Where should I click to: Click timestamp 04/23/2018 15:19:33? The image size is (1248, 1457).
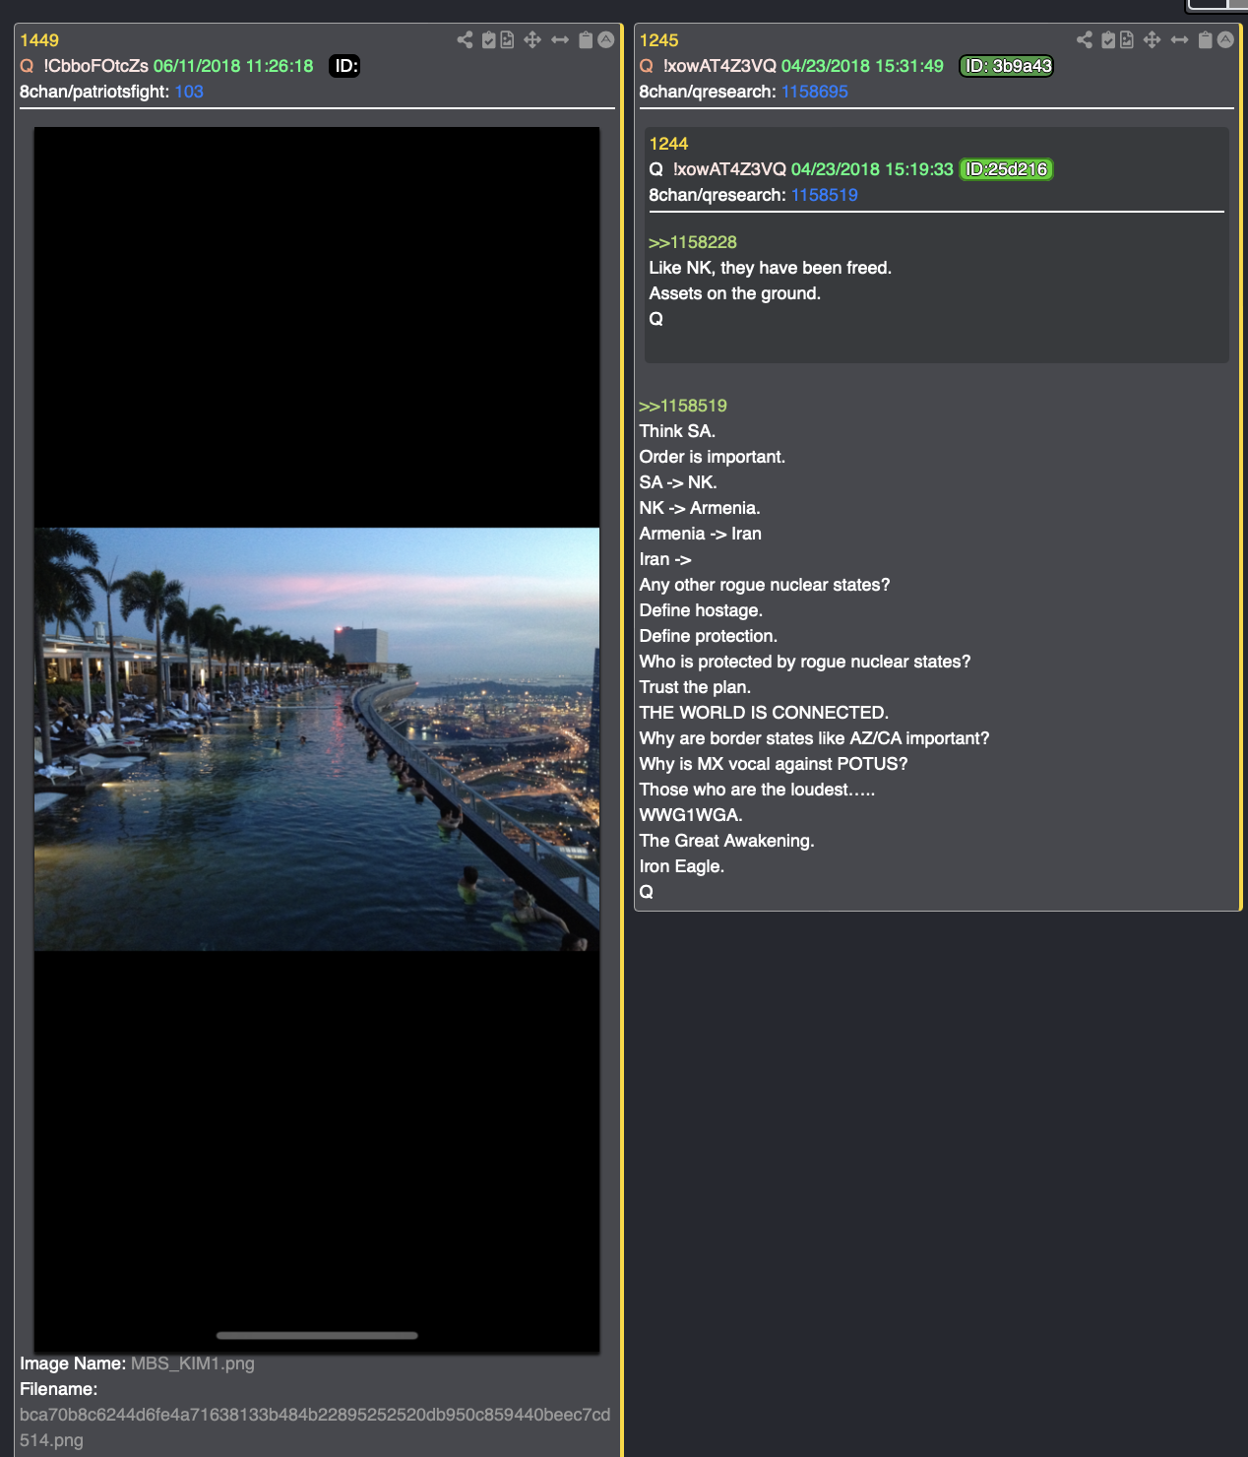point(872,169)
